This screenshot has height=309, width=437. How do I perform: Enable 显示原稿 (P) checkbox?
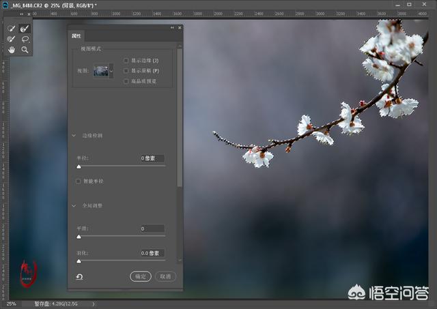click(x=126, y=71)
